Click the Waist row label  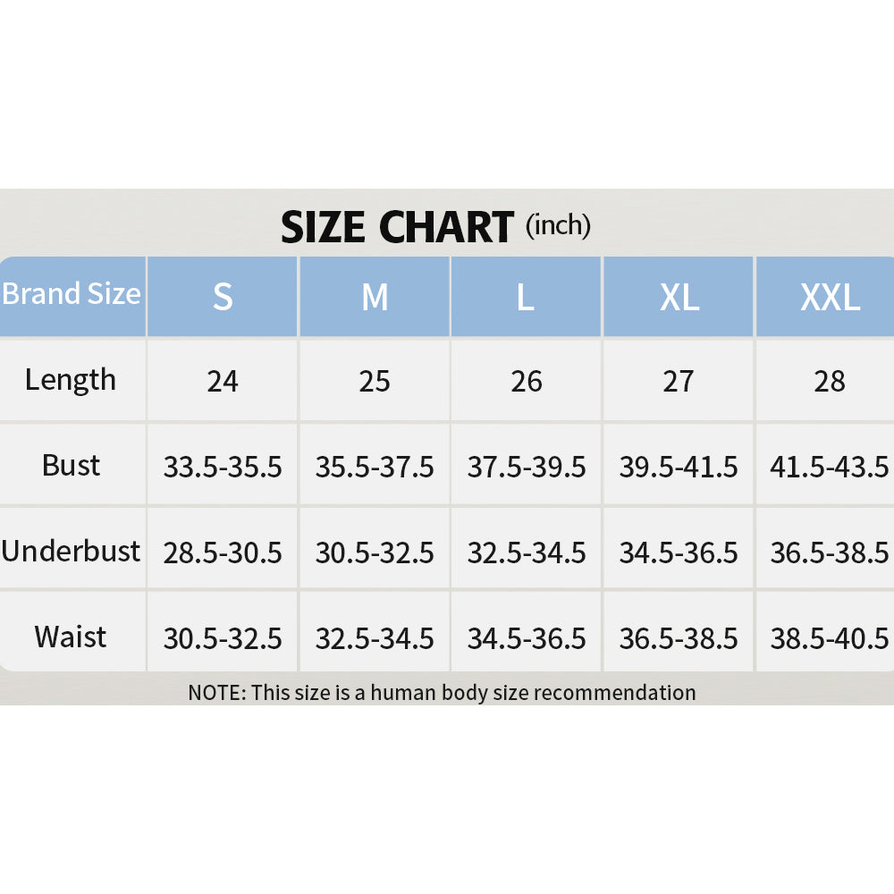(71, 637)
